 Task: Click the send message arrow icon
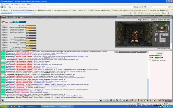point(101,100)
